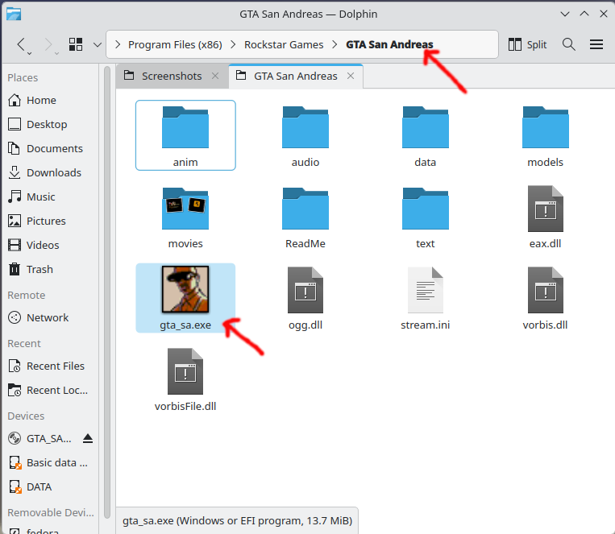Screen dimensions: 615x534
Task: Close the GTA San Andreas tab
Action: click(x=351, y=76)
